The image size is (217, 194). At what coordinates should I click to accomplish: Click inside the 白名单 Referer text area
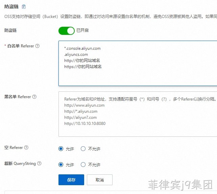point(138,63)
